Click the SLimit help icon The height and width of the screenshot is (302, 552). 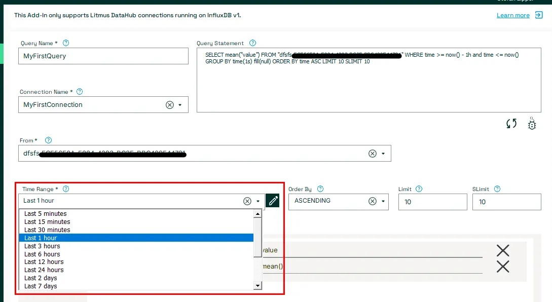(x=497, y=188)
